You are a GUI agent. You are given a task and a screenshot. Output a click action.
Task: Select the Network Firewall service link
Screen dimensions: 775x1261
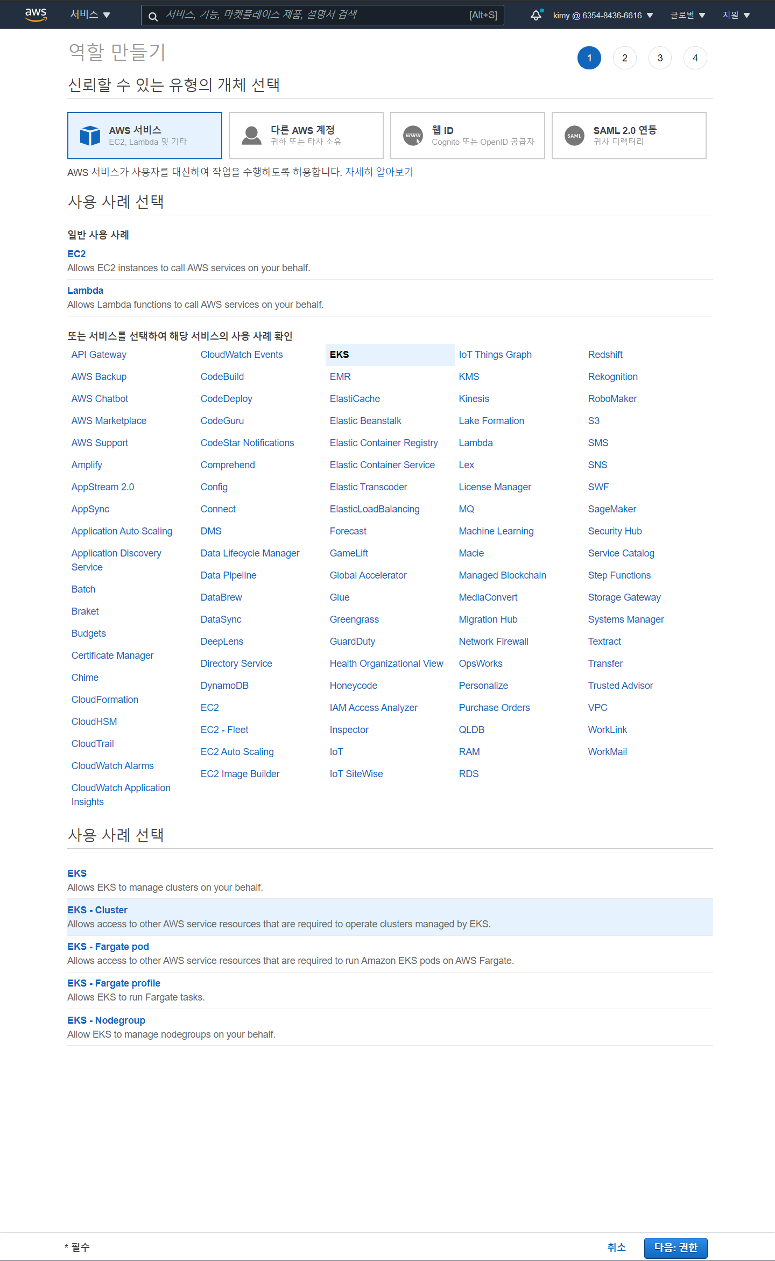tap(494, 642)
